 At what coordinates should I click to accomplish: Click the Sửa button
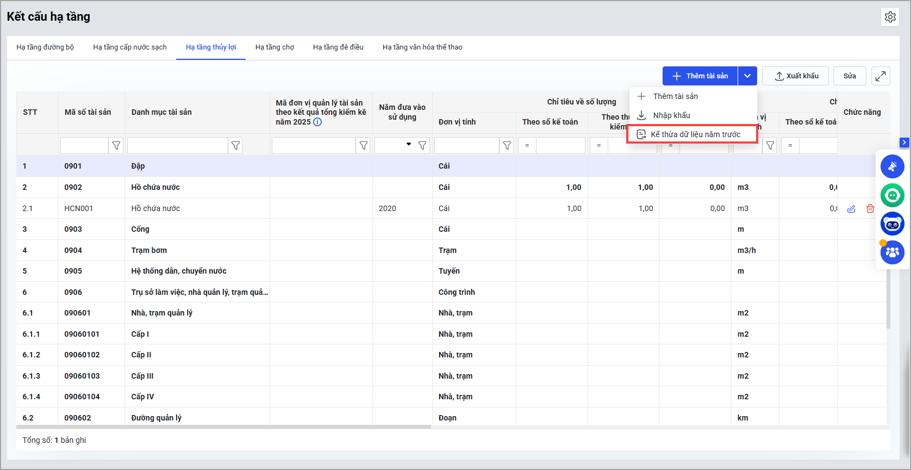pyautogui.click(x=849, y=76)
